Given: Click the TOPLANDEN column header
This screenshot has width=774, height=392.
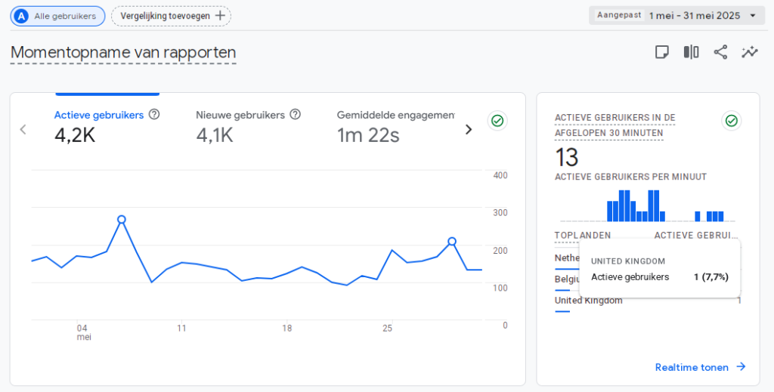Looking at the screenshot, I should tap(583, 236).
